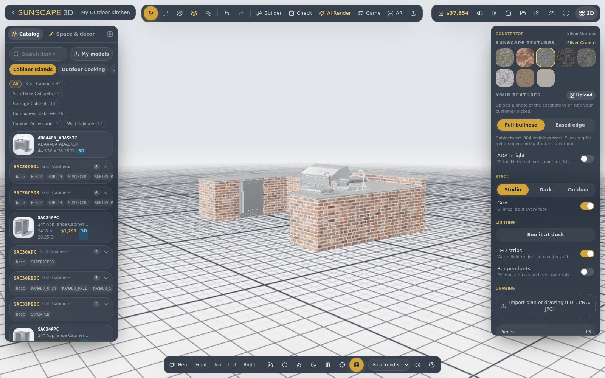This screenshot has width=605, height=378.
Task: Enable Bar pendants toggle
Action: (587, 272)
